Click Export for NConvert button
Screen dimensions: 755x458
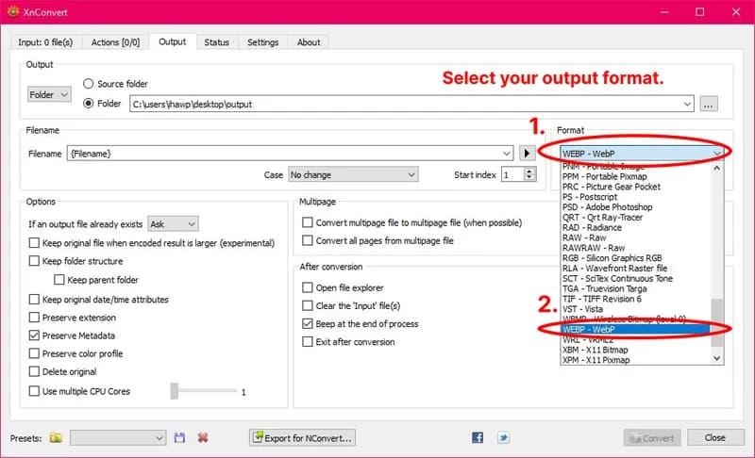click(x=302, y=438)
